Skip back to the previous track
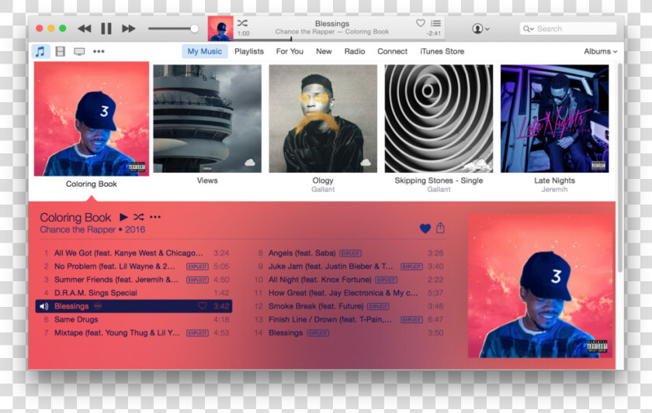652x413 pixels. [x=85, y=29]
